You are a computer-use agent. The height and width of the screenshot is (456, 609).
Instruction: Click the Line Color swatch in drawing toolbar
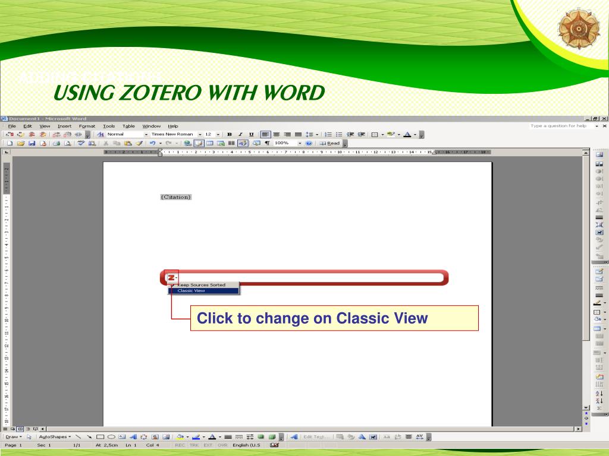point(196,437)
